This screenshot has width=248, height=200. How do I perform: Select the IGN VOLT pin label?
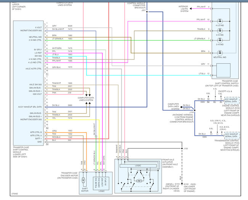pos(37,94)
